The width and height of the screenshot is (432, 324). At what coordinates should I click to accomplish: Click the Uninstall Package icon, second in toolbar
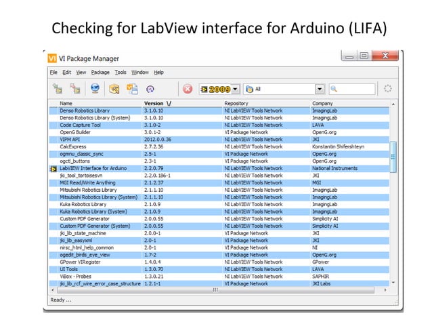[x=76, y=89]
